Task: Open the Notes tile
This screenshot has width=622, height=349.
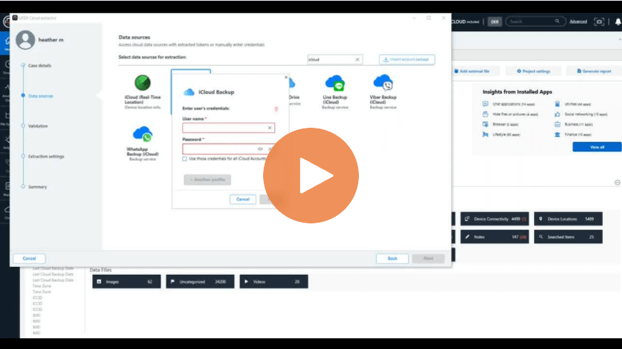Action: click(494, 237)
